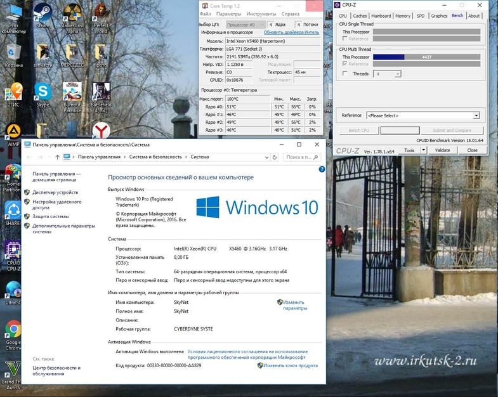This screenshot has height=397, width=498.
Task: Open the 'Параметры' menu in Core Temp
Action: [228, 14]
